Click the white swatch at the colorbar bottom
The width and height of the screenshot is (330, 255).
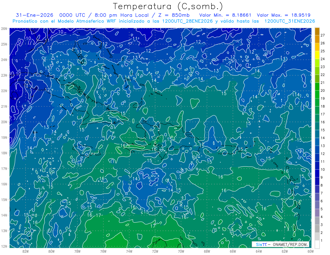pos(317,244)
